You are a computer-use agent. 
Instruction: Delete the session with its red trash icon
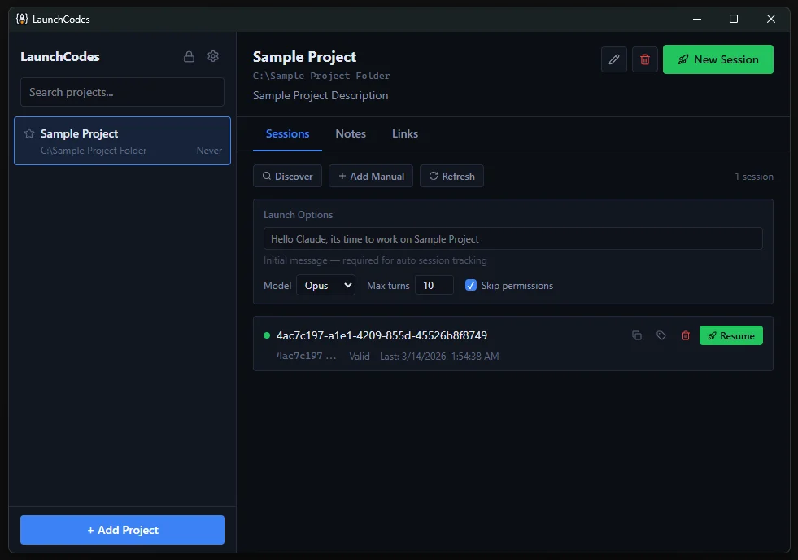tap(686, 335)
